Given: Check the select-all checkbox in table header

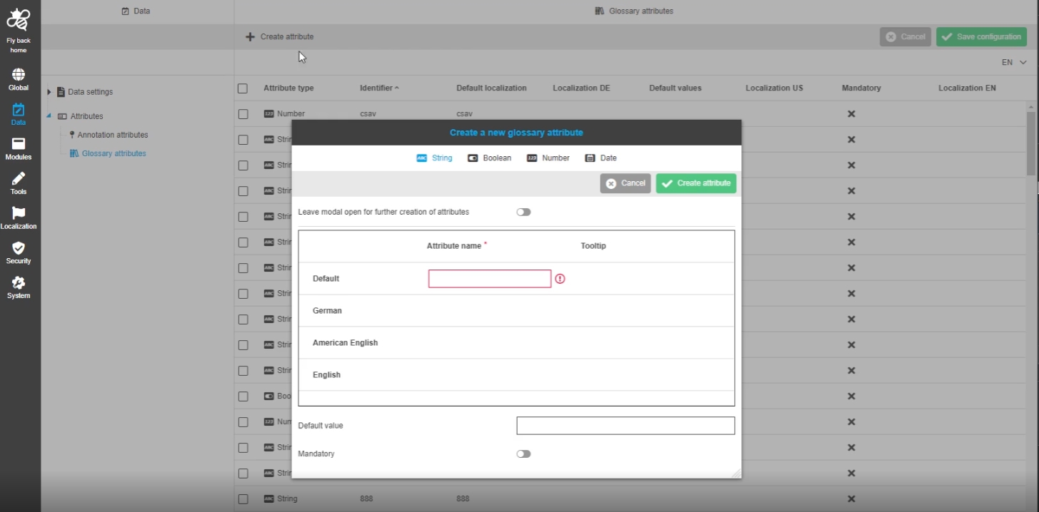Looking at the screenshot, I should pyautogui.click(x=243, y=88).
